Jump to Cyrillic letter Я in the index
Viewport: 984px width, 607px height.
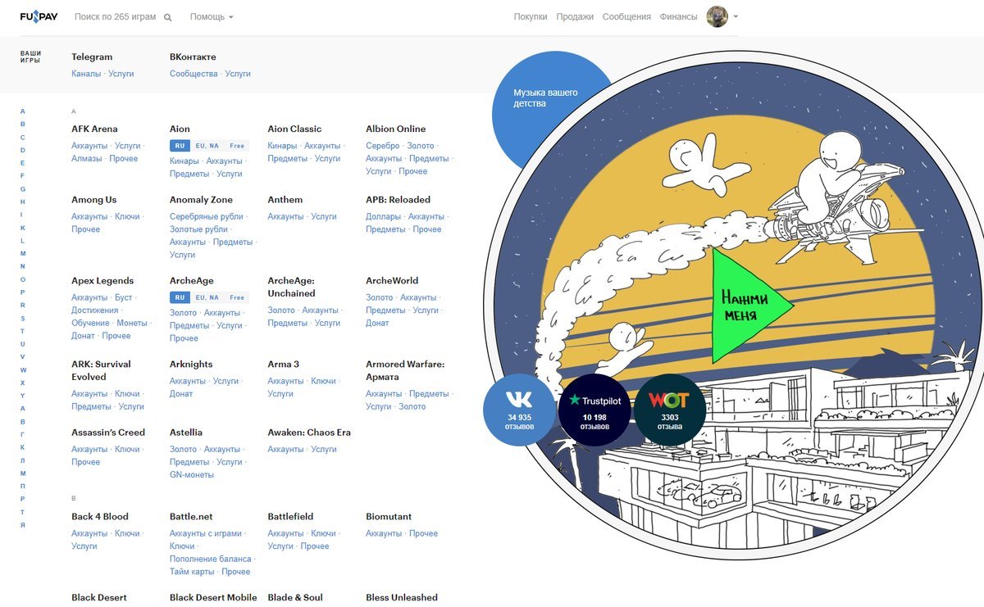pos(23,524)
